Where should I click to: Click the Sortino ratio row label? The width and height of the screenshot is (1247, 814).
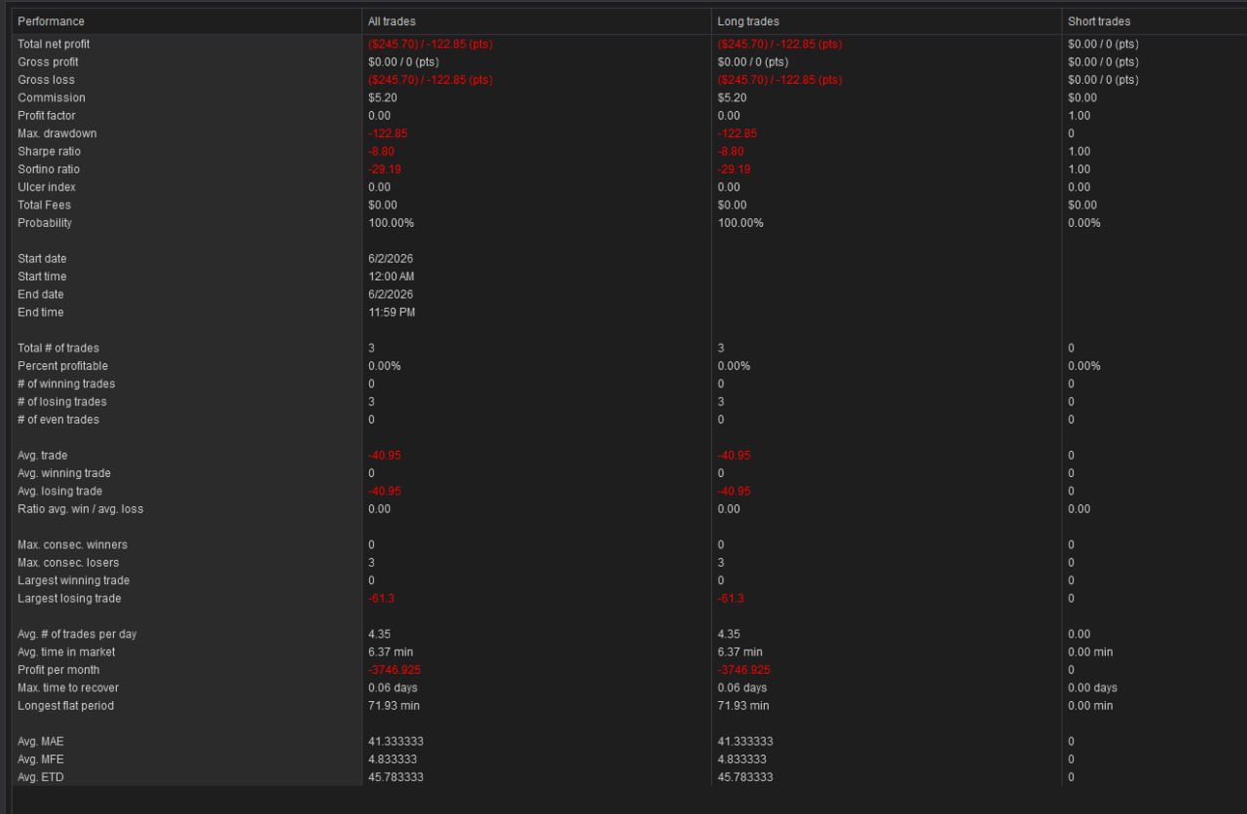[49, 169]
